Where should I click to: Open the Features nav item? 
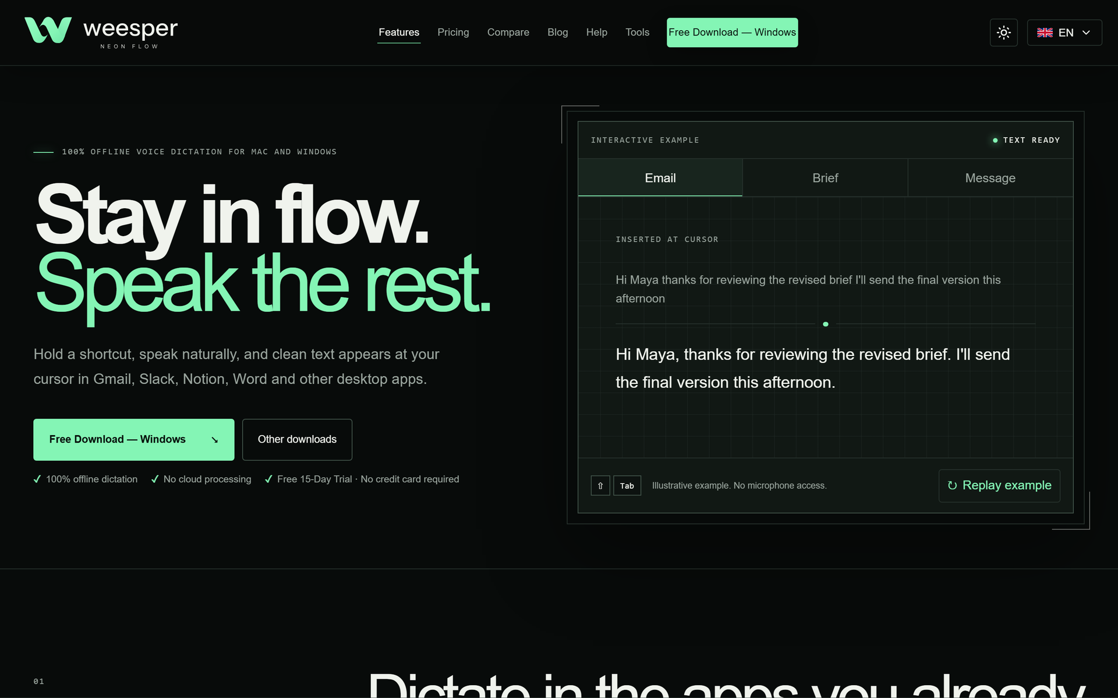pyautogui.click(x=399, y=33)
